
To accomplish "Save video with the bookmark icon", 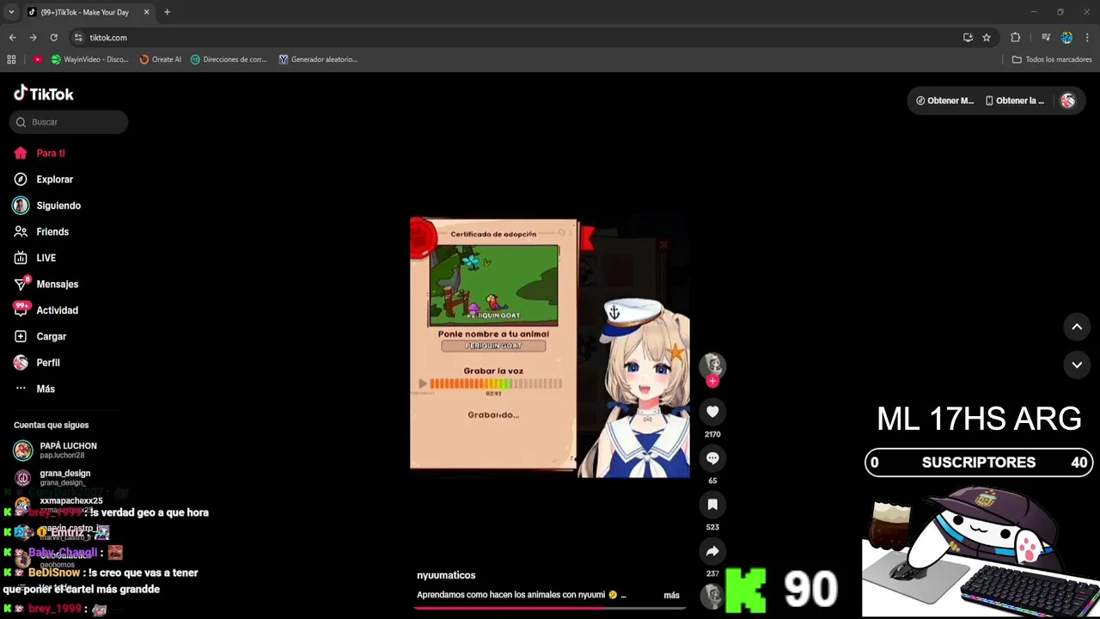I will pos(712,505).
